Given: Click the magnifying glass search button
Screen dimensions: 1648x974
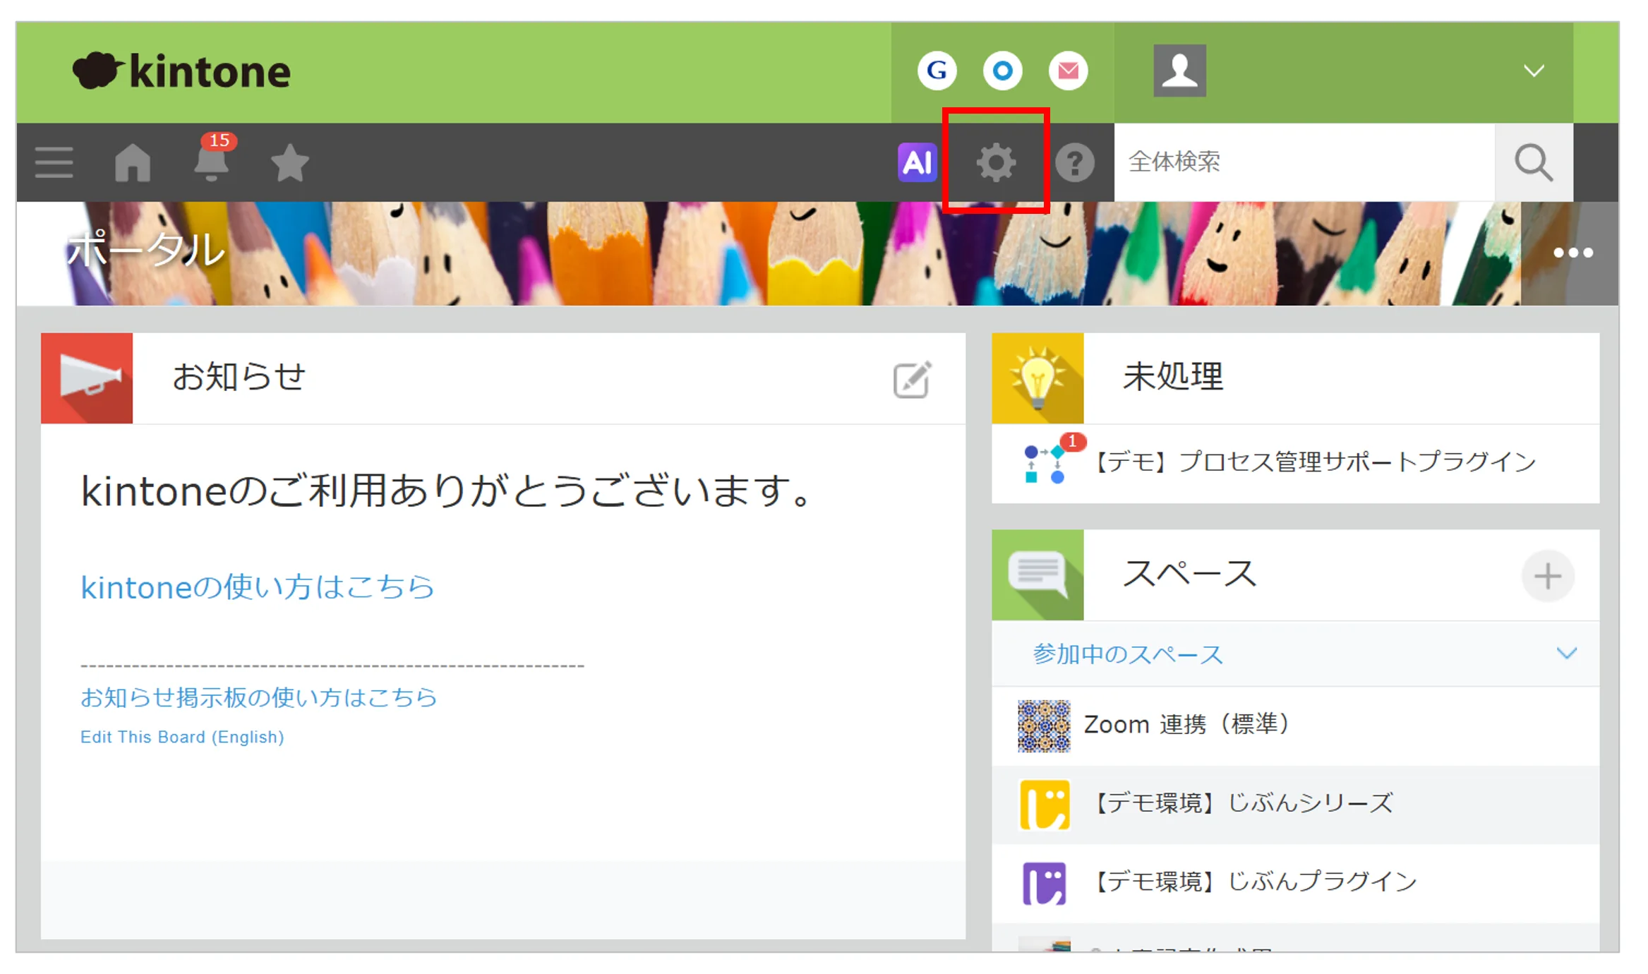Looking at the screenshot, I should 1534,162.
